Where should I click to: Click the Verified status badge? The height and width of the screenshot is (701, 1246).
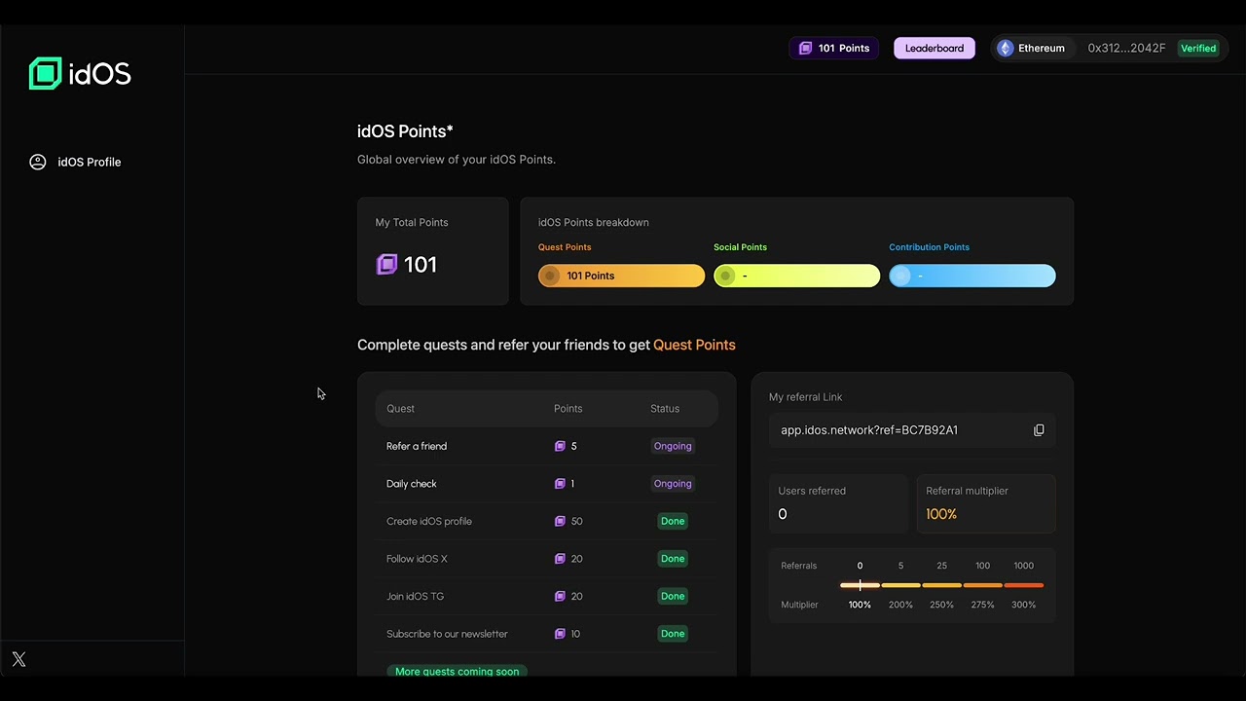1198,48
